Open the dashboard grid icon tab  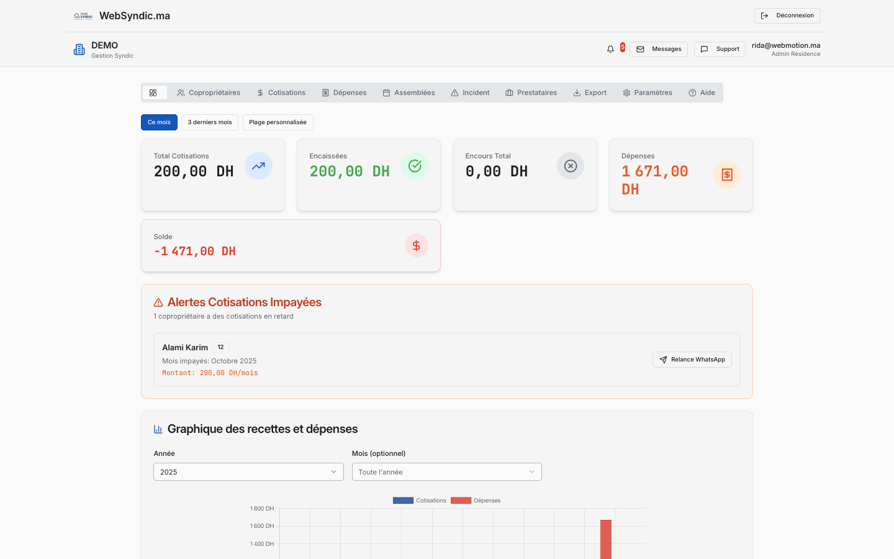(x=153, y=93)
